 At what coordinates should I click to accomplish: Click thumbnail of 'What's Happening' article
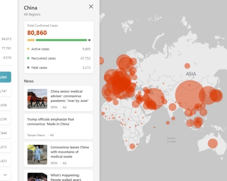pyautogui.click(x=37, y=177)
